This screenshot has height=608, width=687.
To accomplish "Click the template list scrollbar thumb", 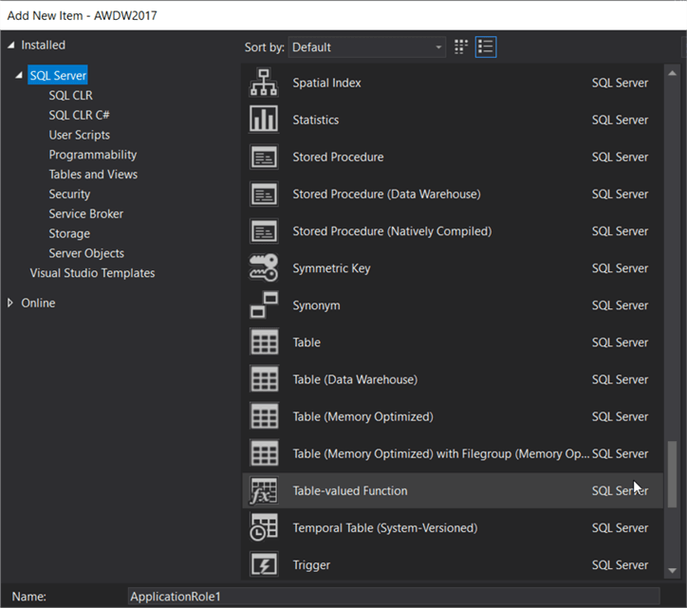I will pos(672,474).
